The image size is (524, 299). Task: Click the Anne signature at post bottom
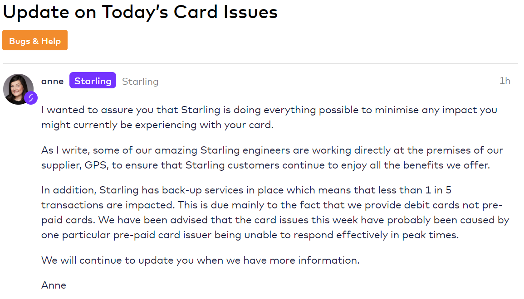click(54, 285)
